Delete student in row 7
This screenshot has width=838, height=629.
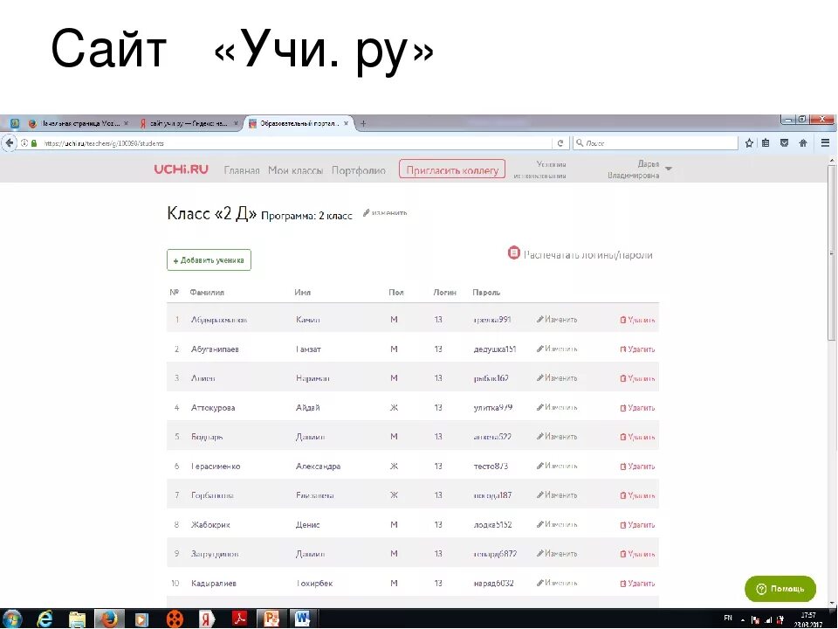tap(637, 496)
